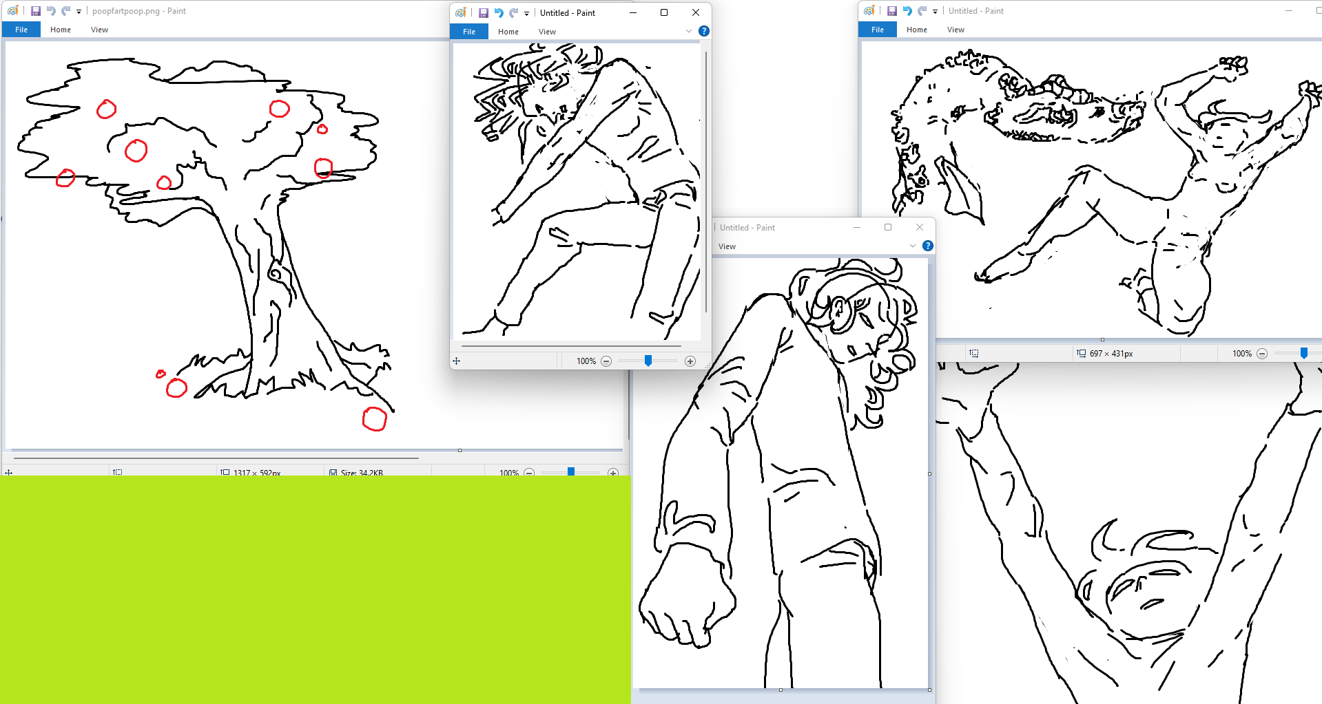The height and width of the screenshot is (704, 1322).
Task: Close the lower-middle Untitled Paint window
Action: 920,227
